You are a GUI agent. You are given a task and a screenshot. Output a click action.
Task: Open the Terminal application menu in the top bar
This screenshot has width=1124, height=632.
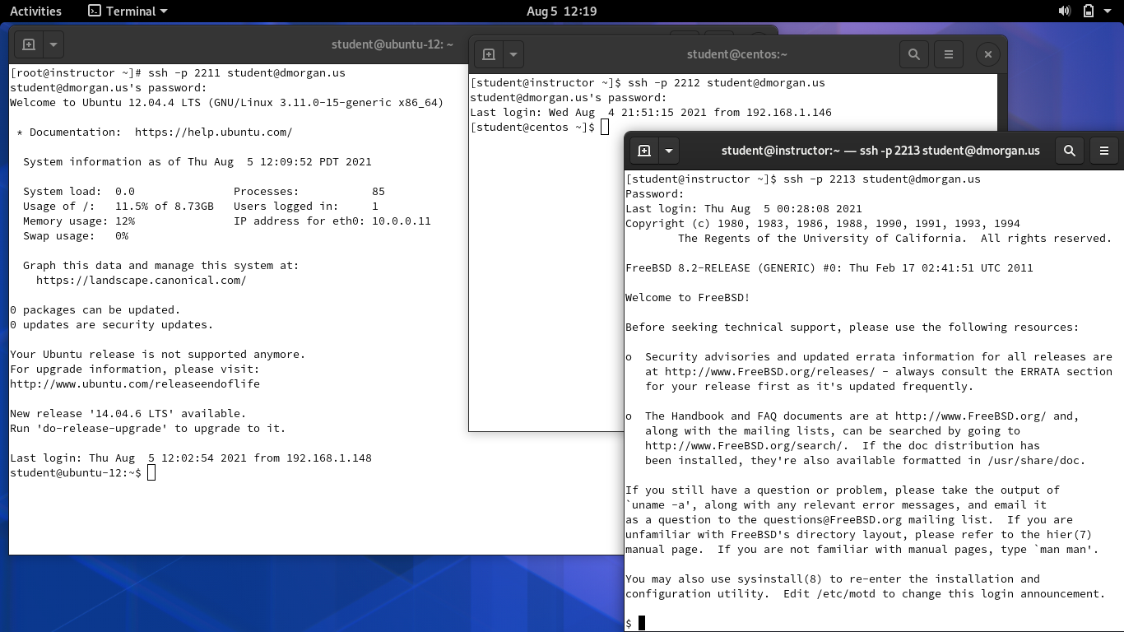click(x=128, y=12)
